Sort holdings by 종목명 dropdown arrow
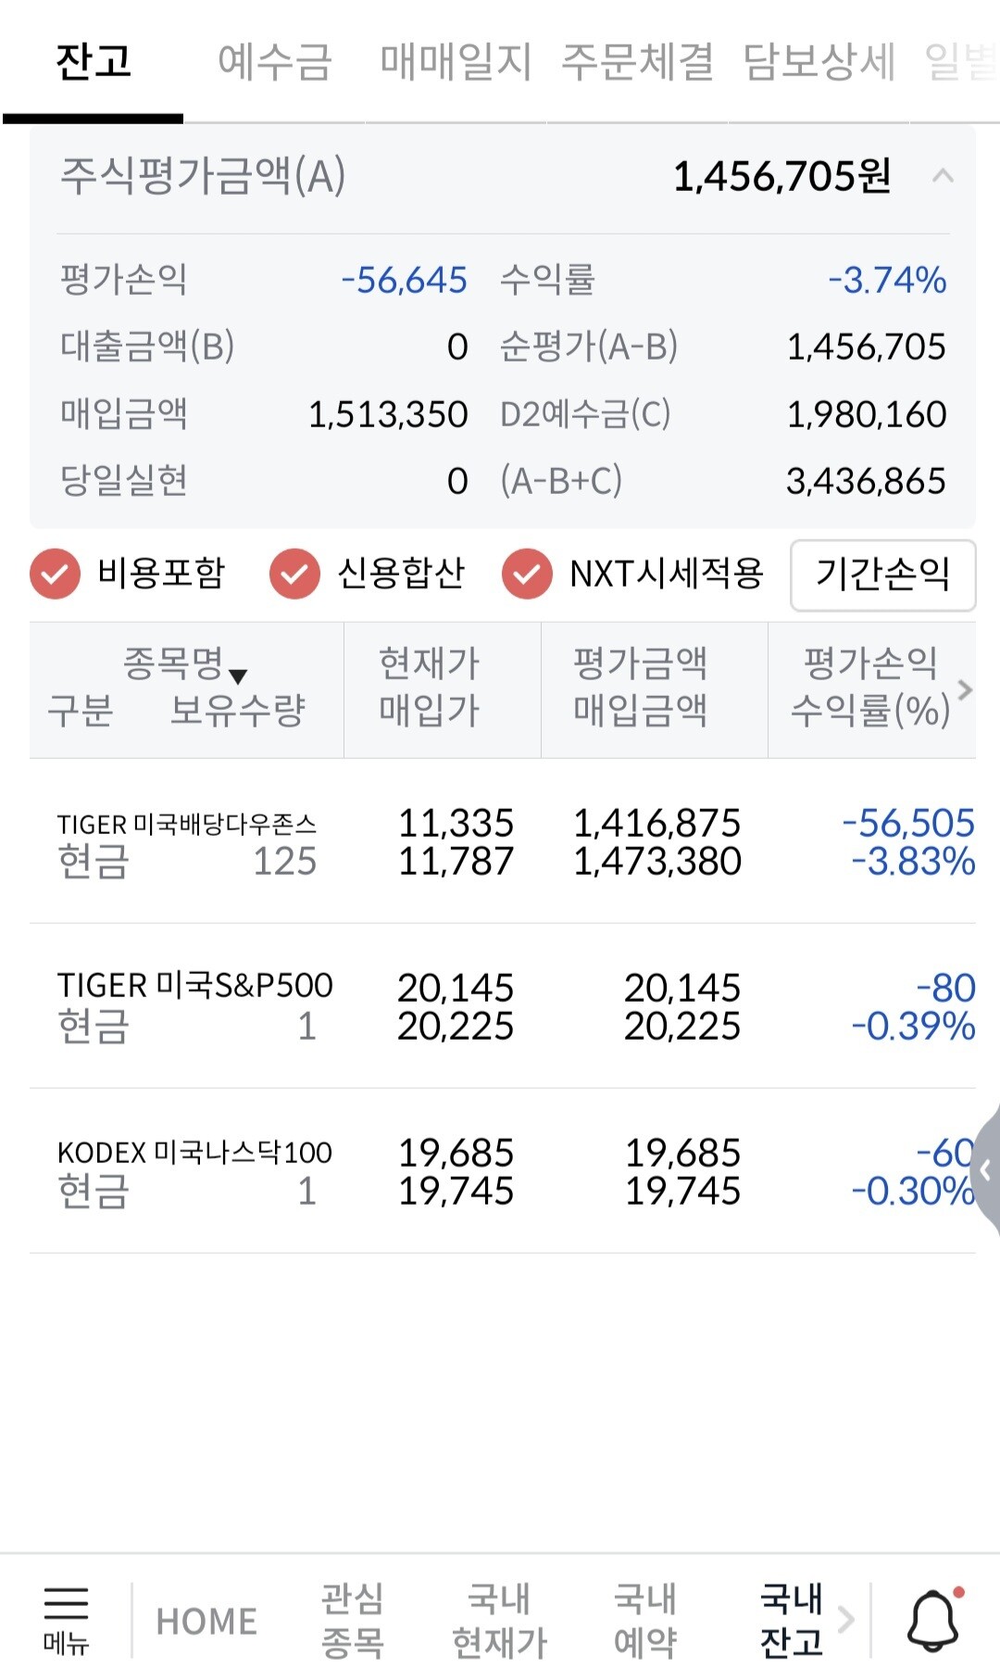The image size is (1000, 1668). click(238, 676)
